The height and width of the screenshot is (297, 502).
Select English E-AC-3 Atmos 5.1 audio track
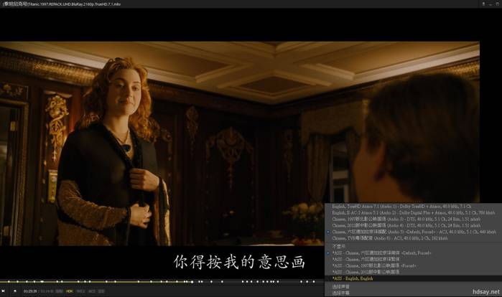(x=413, y=213)
